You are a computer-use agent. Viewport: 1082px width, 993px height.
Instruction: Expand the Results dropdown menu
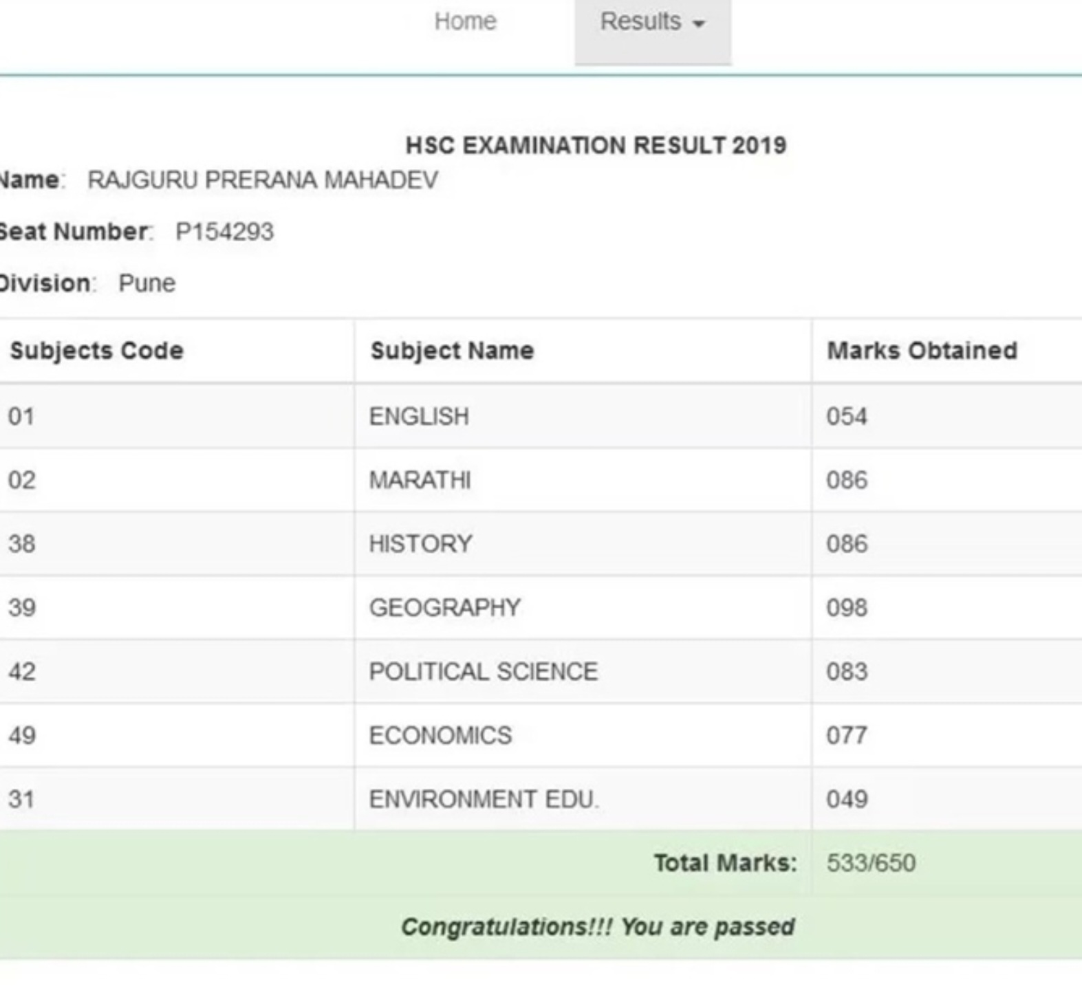point(651,22)
